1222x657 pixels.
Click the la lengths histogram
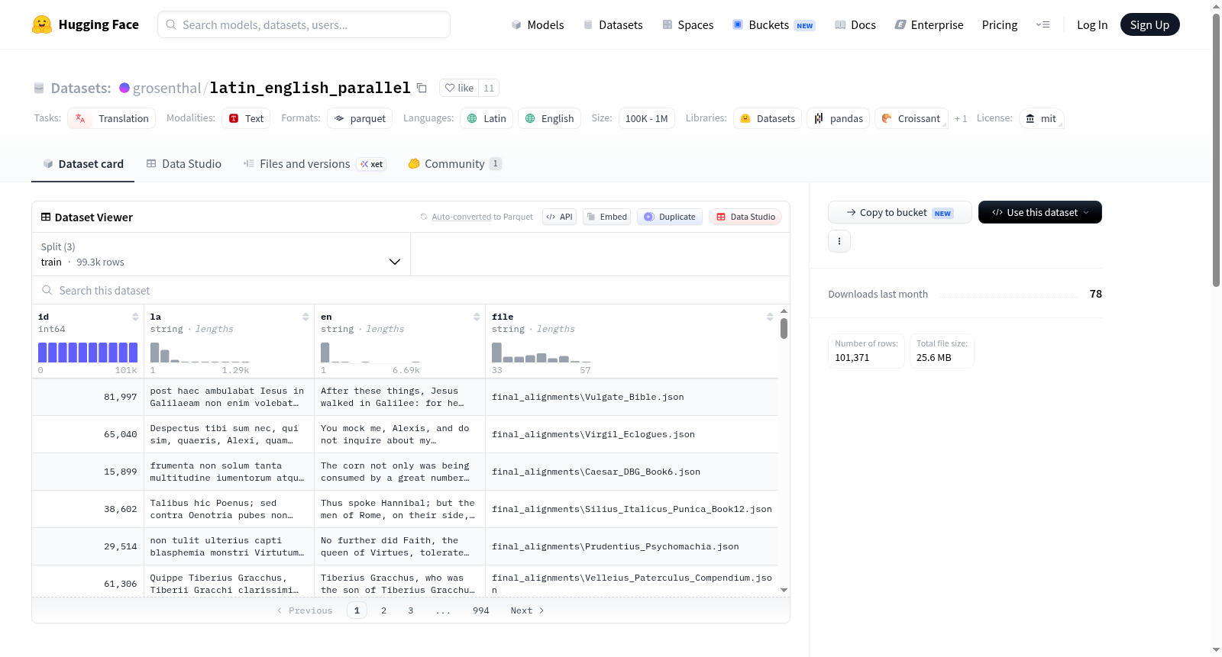pos(199,352)
